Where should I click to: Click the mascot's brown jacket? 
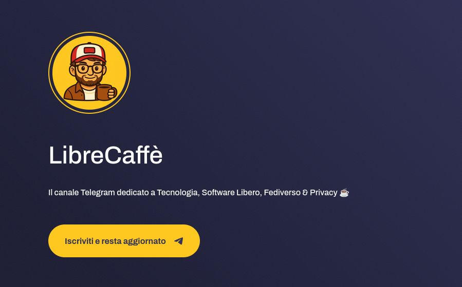73,92
